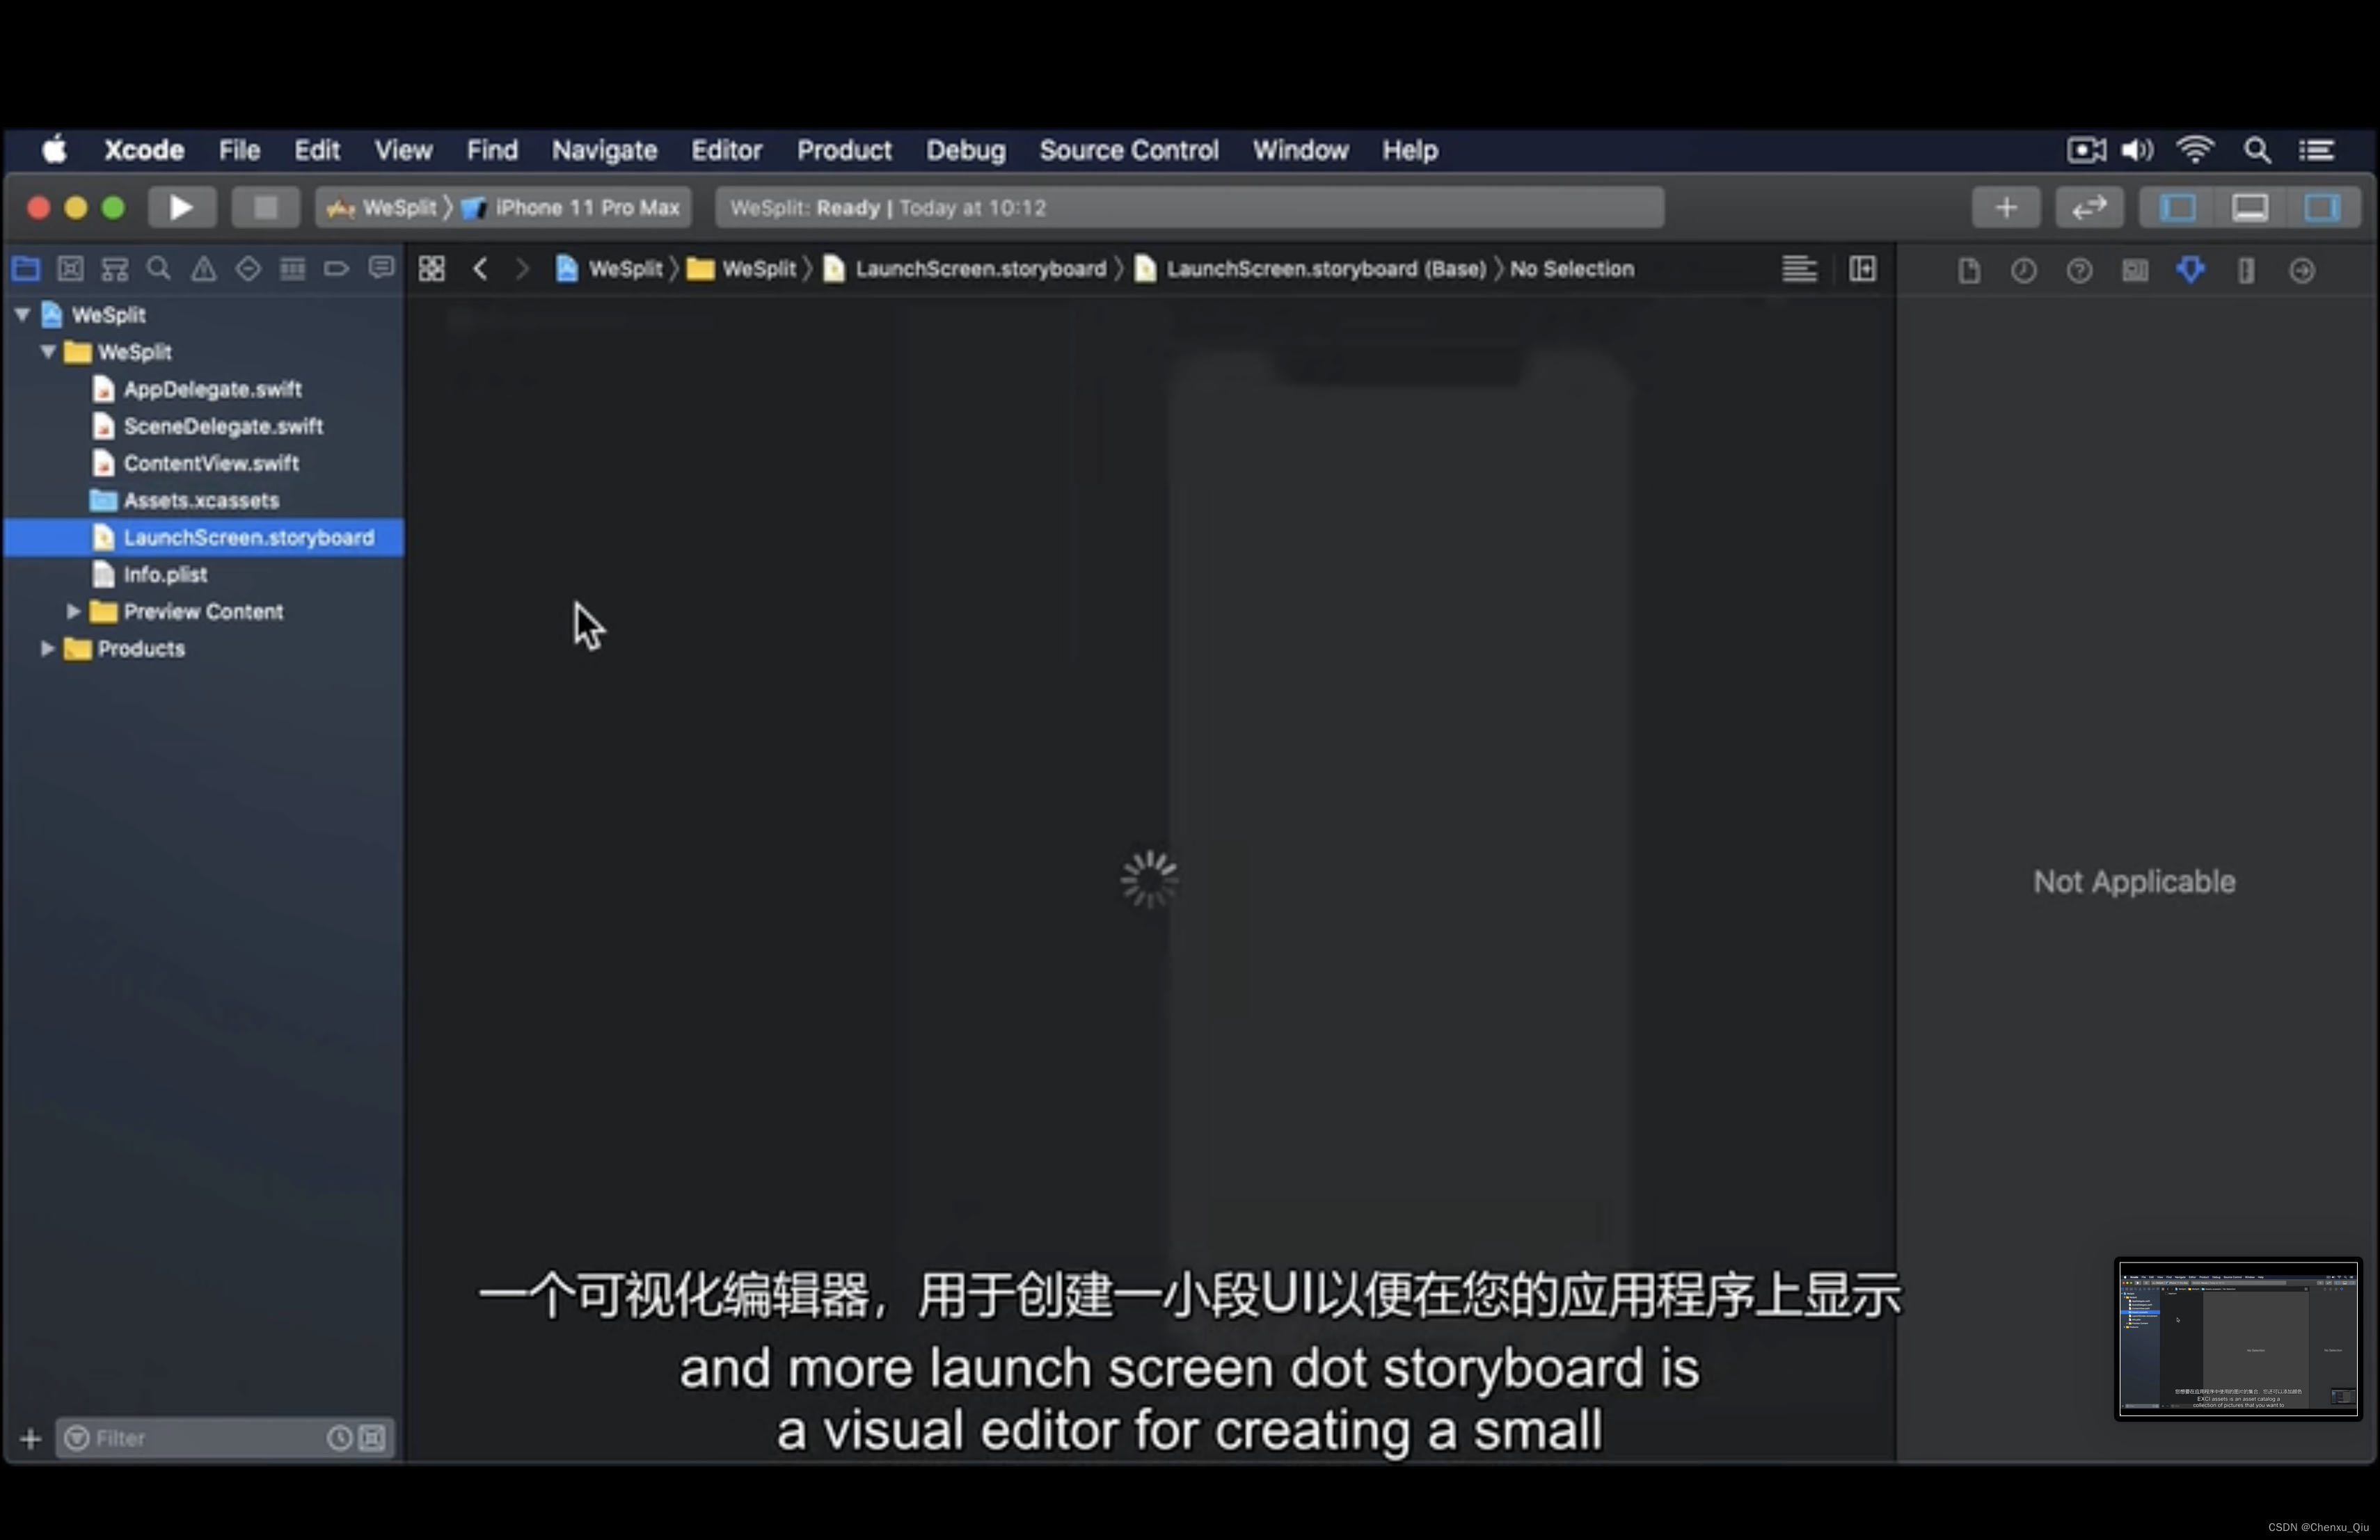This screenshot has width=2380, height=1540.
Task: Expand the Preview Content folder
Action: pyautogui.click(x=73, y=611)
